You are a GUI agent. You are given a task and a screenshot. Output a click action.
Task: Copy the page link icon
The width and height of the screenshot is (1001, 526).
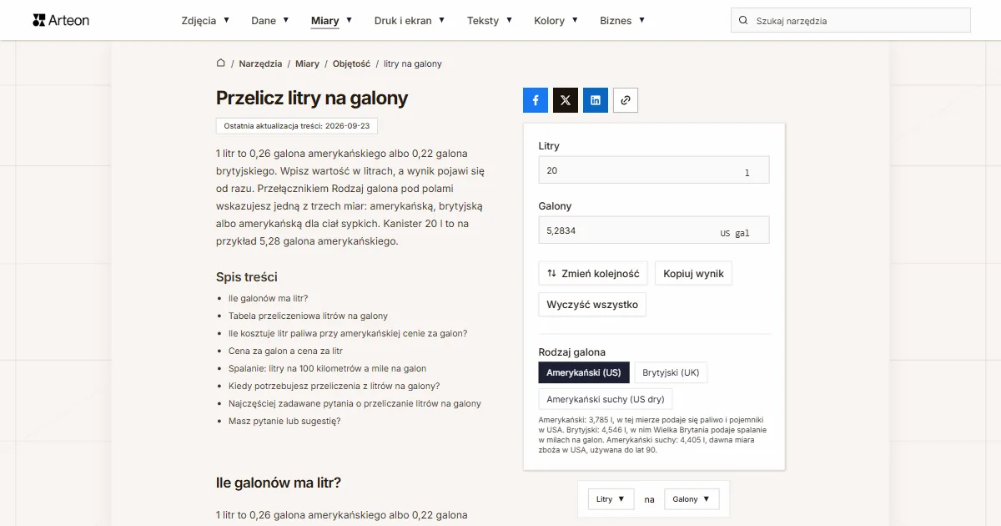tap(626, 100)
